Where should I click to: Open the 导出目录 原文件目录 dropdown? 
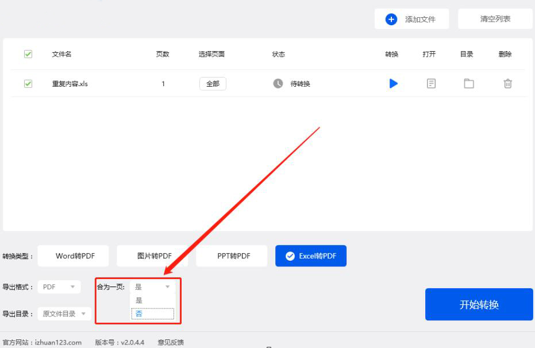tap(64, 314)
